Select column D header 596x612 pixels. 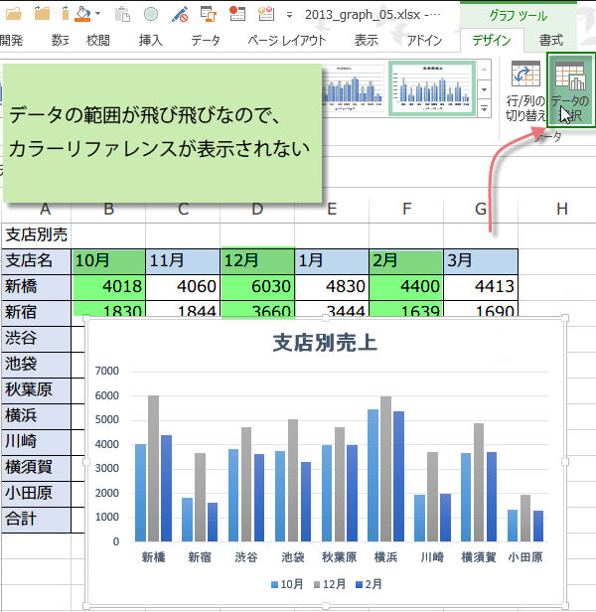[257, 210]
